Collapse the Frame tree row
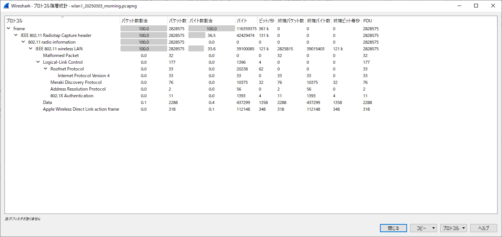502x237 pixels. tap(8, 29)
